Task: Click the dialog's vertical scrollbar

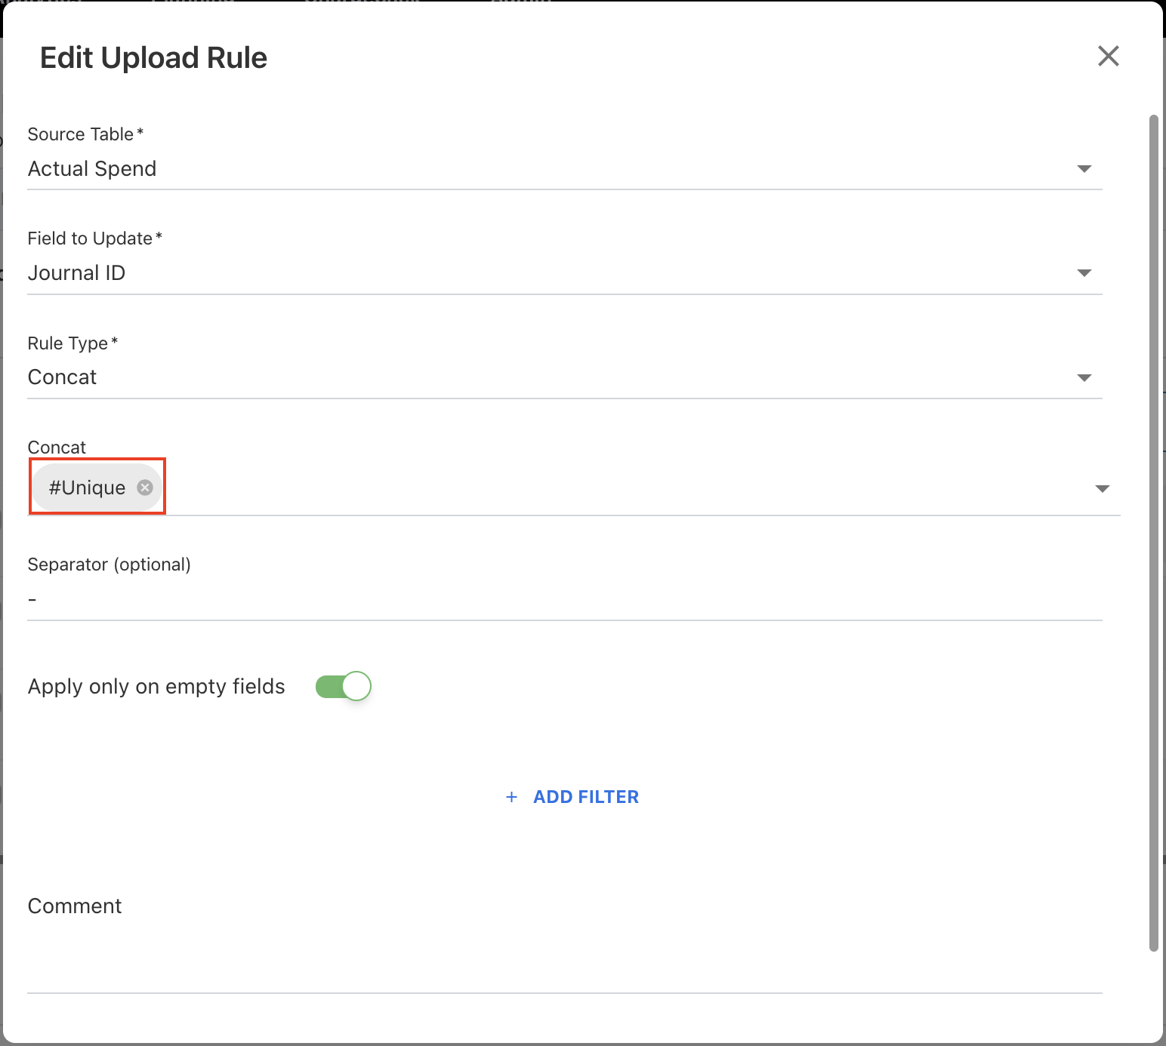Action: point(1153,528)
